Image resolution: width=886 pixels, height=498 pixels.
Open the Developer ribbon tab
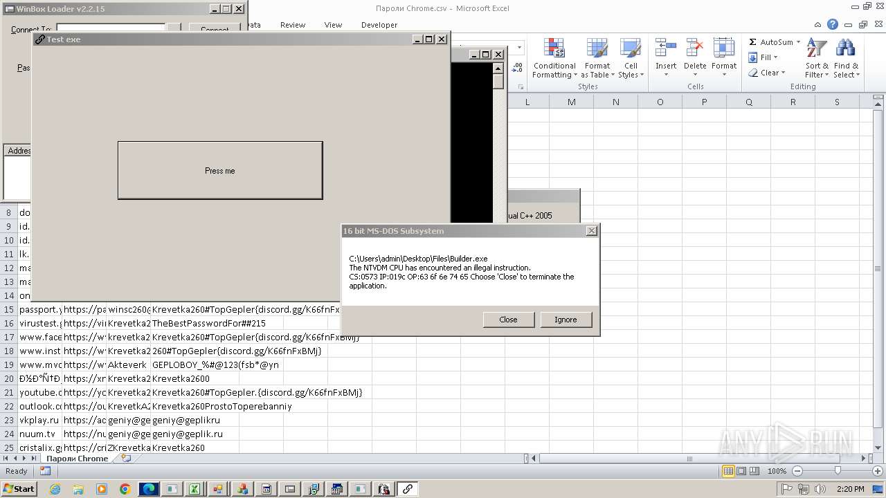tap(379, 25)
